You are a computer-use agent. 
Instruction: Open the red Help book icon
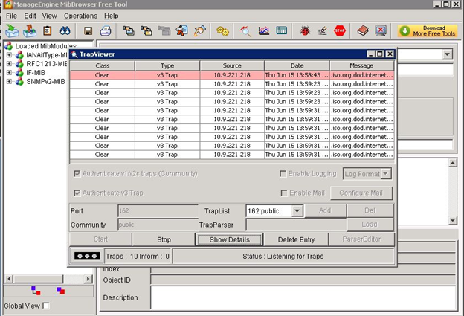tap(363, 30)
